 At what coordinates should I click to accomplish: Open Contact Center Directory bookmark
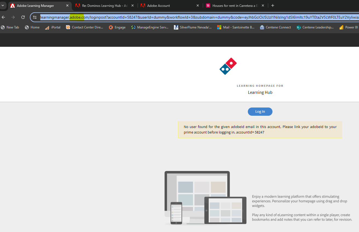pos(85,27)
